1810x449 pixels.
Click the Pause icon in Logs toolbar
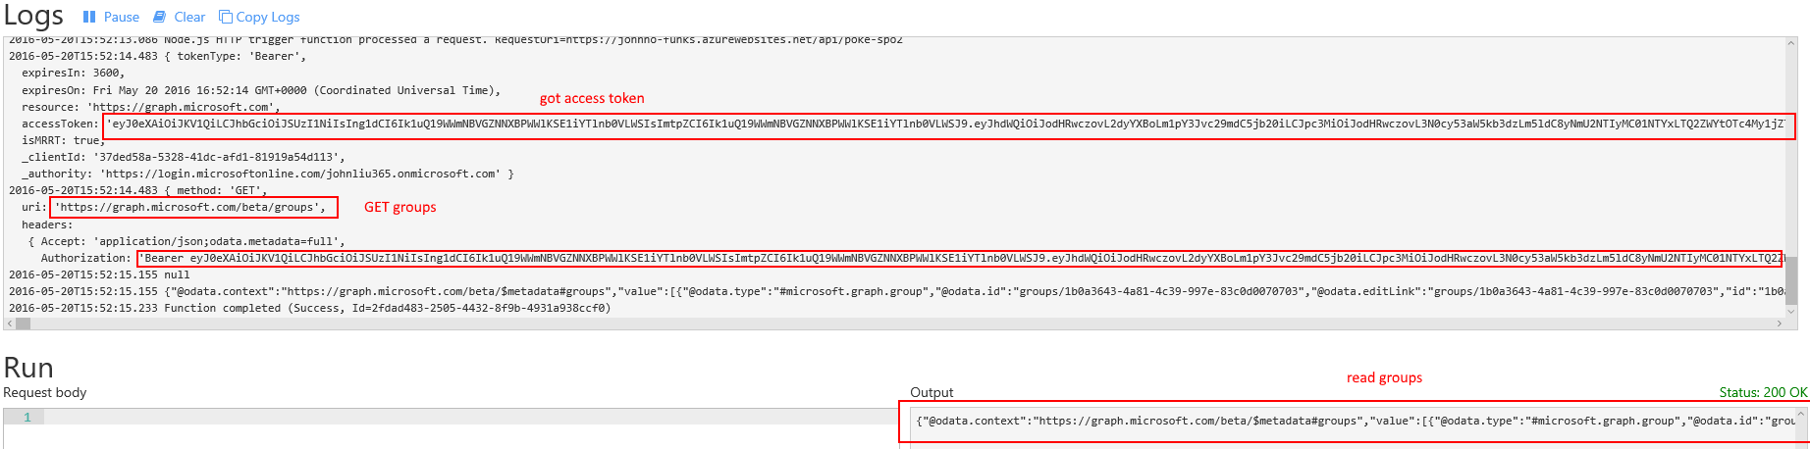pos(89,17)
